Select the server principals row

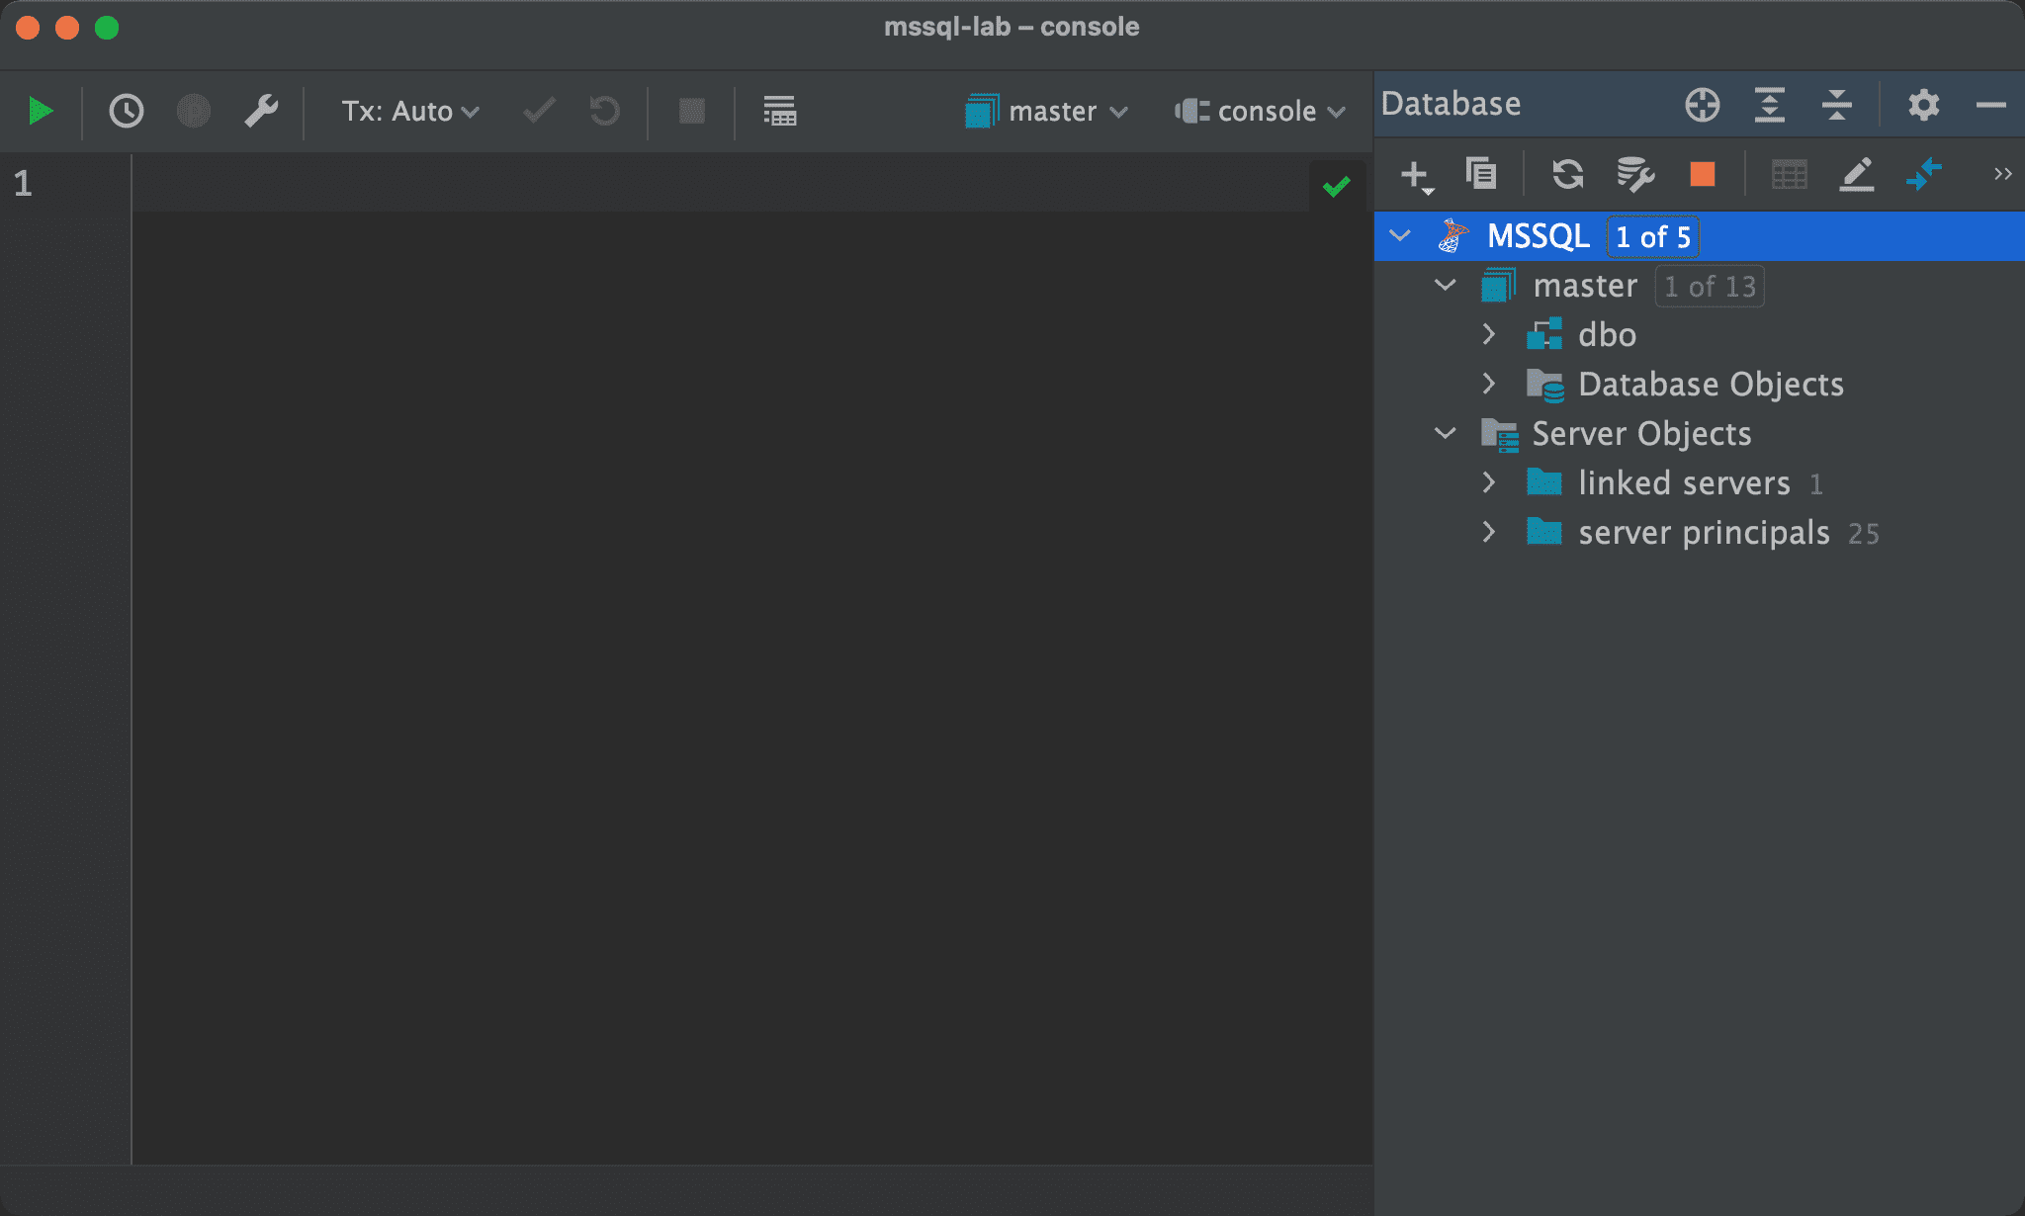[1699, 533]
